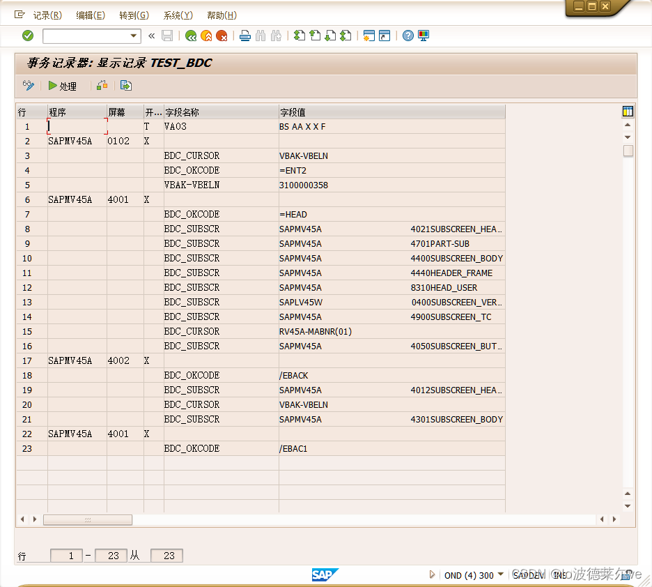Click the green Enter checkmark icon
652x587 pixels.
pos(27,36)
